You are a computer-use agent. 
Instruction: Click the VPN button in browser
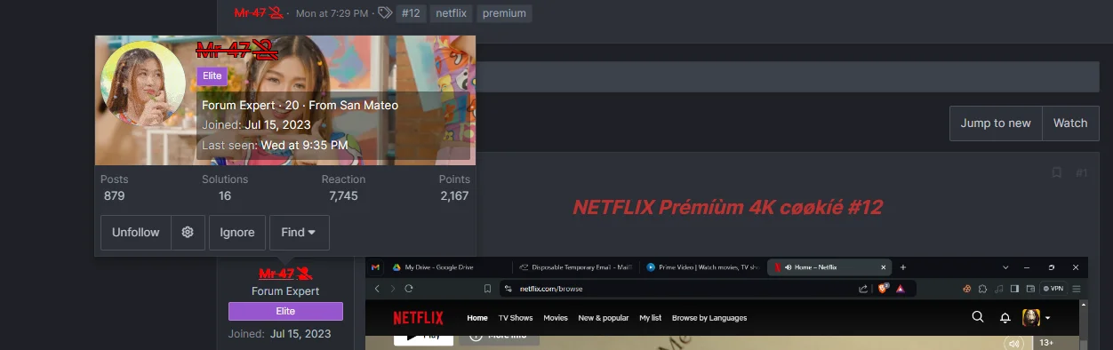(x=1053, y=289)
